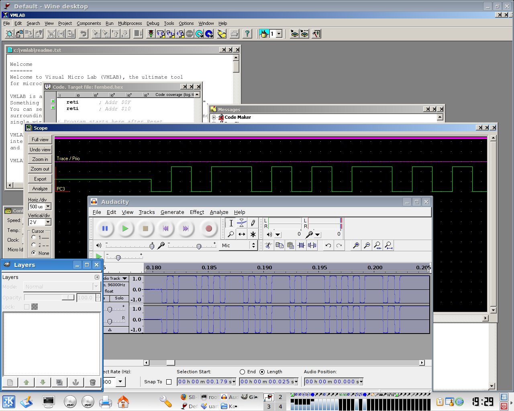Click the Scope Full view button
The width and height of the screenshot is (514, 411).
40,140
